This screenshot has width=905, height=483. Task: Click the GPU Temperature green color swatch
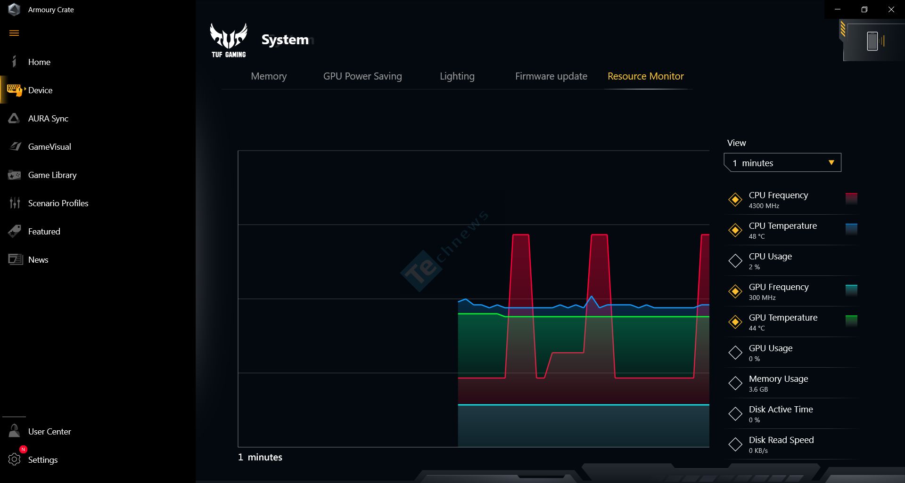point(851,321)
